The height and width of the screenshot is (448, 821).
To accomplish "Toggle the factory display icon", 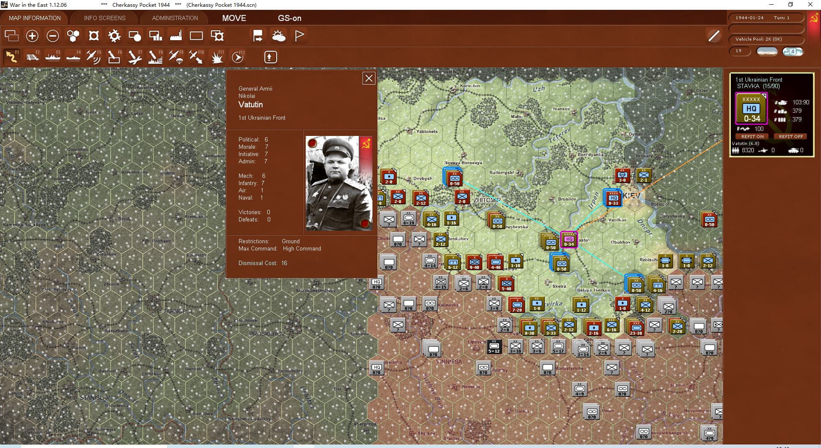I will click(176, 35).
